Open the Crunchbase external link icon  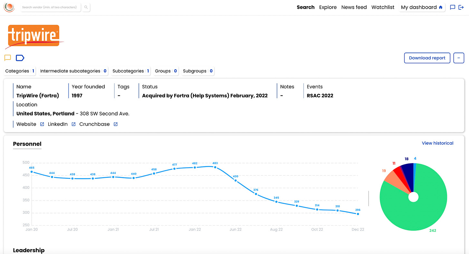click(x=116, y=124)
